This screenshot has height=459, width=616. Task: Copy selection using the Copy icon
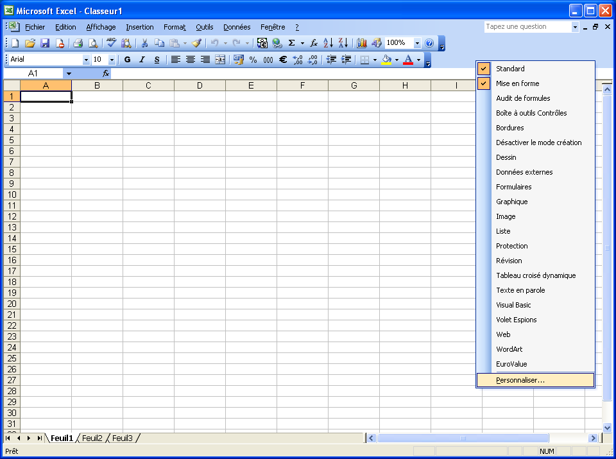pyautogui.click(x=159, y=43)
